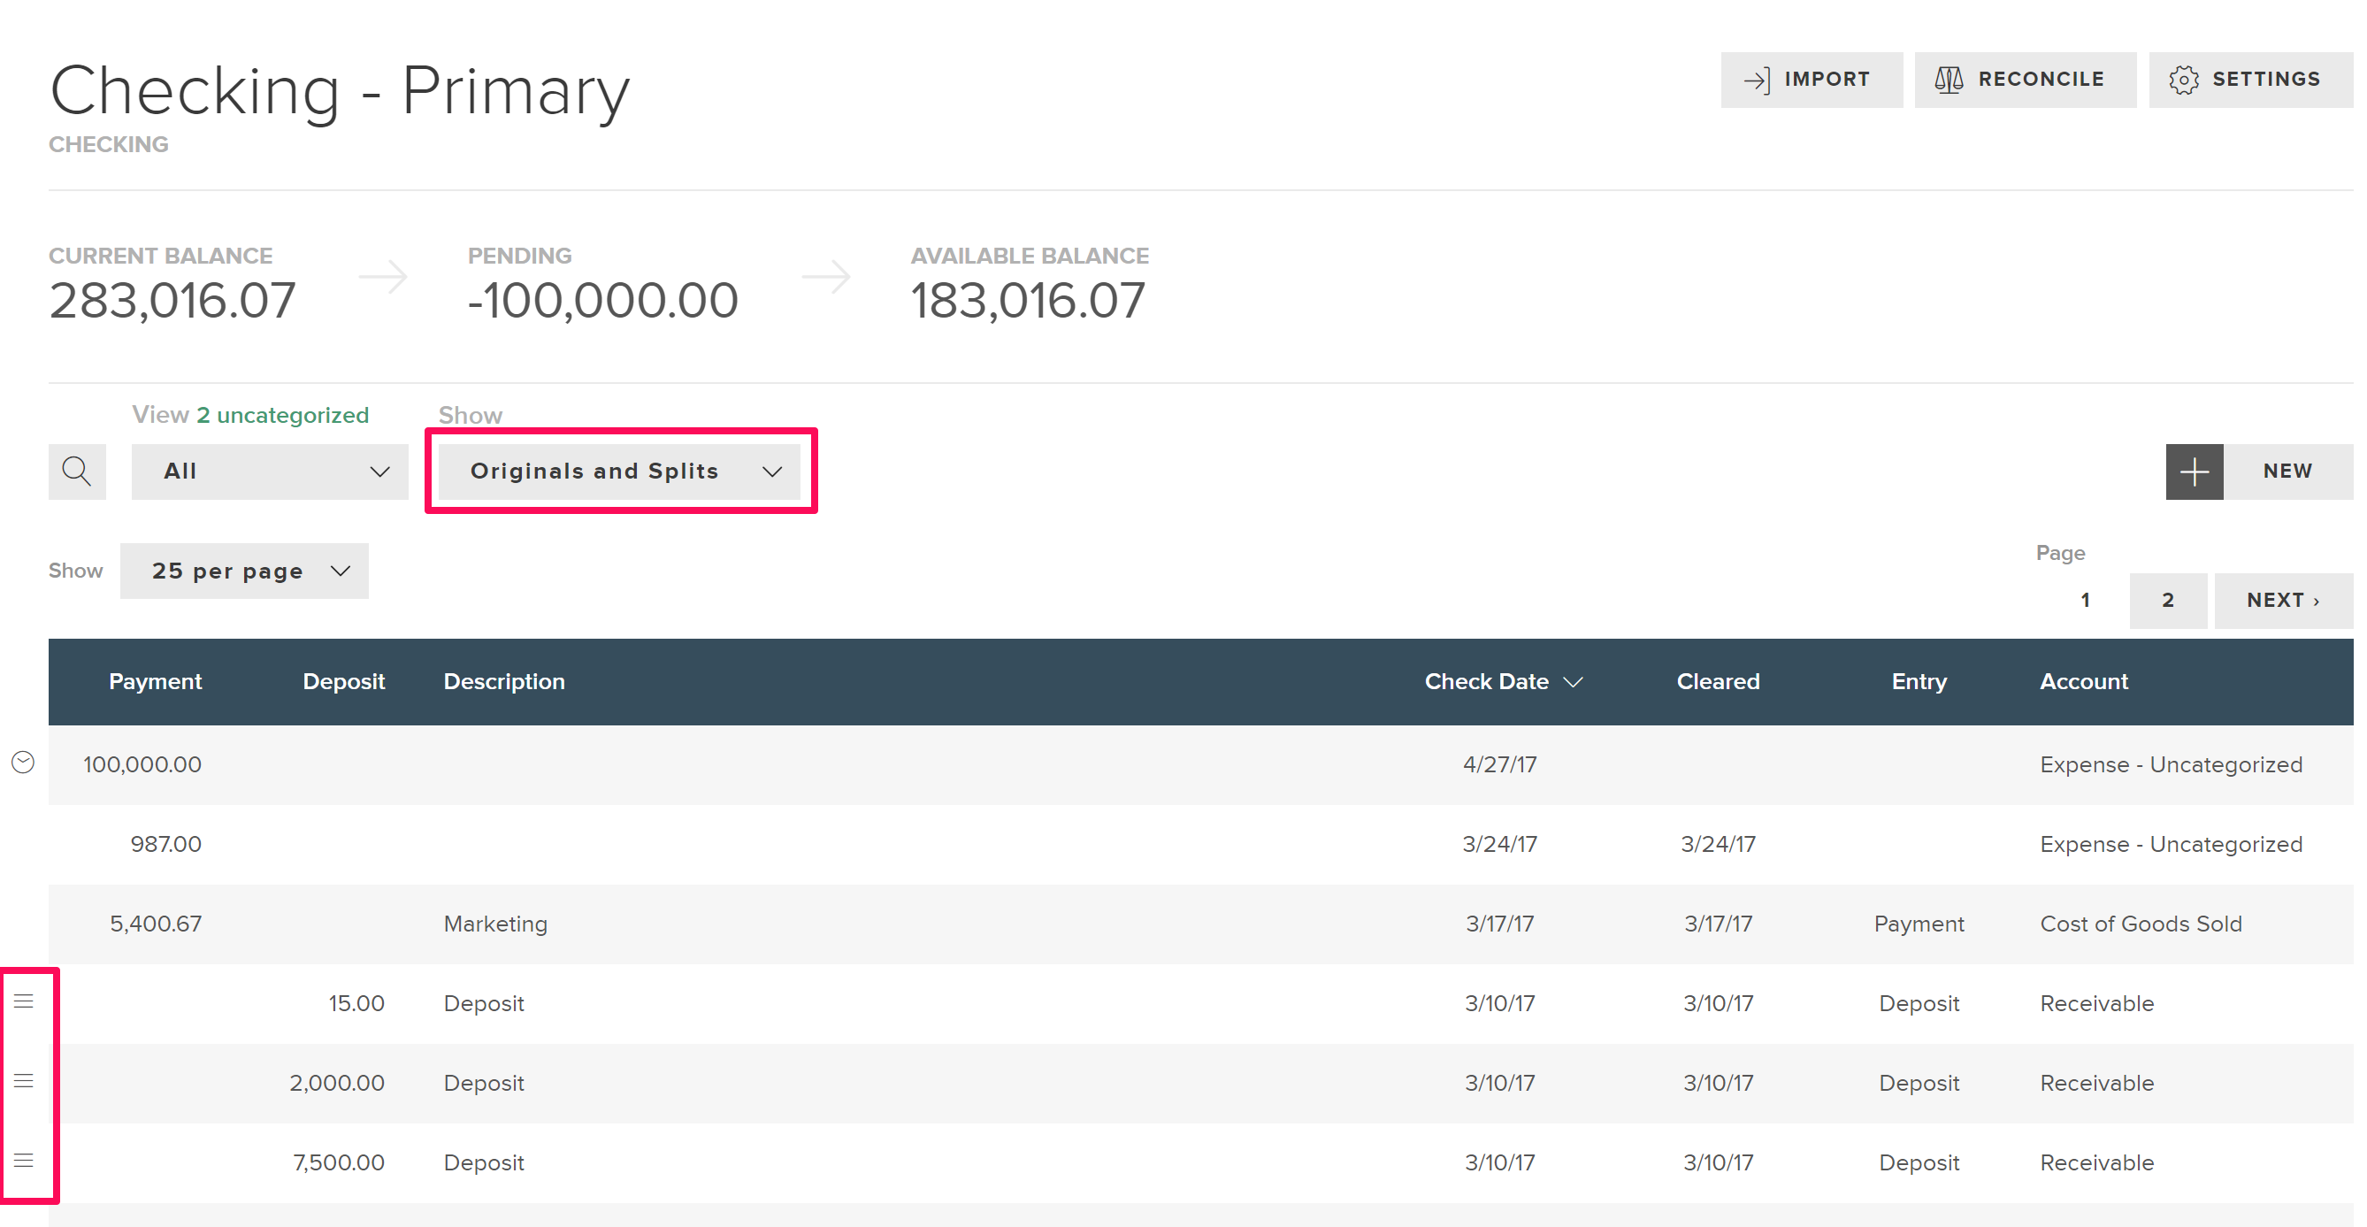Click Cost of Goods Sold account cell

tap(2141, 924)
